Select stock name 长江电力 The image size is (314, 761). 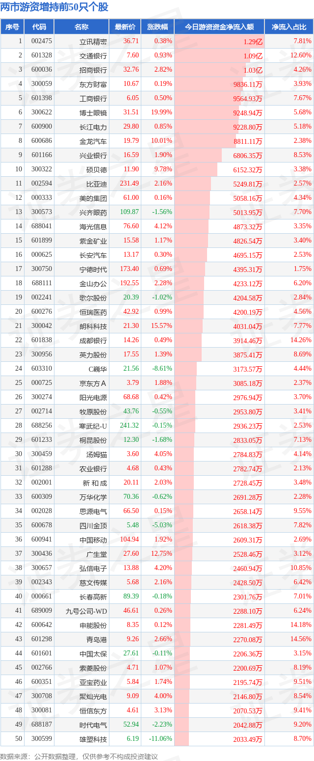click(93, 127)
